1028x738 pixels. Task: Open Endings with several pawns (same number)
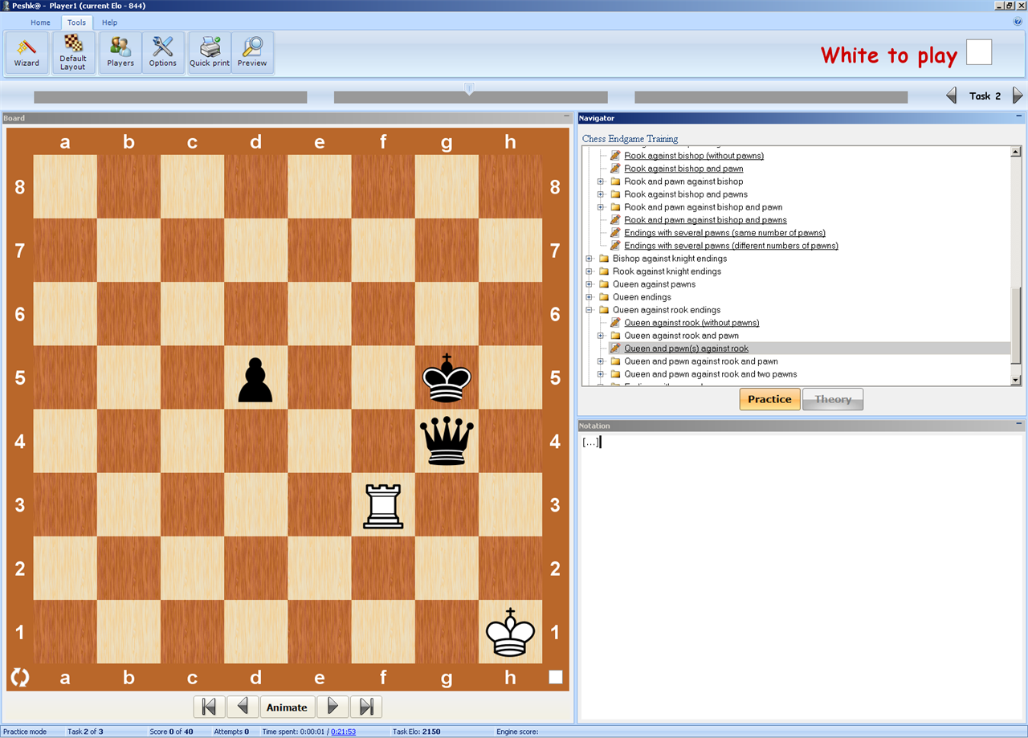click(x=724, y=233)
